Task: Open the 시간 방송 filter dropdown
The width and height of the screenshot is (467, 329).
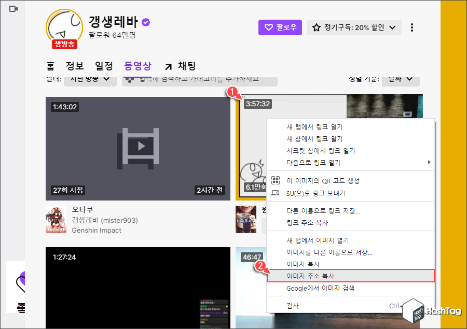Action: click(90, 81)
